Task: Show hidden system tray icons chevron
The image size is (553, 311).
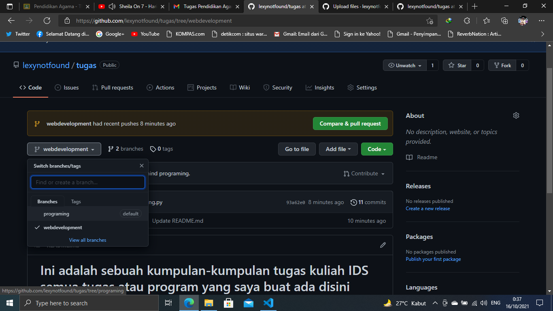Action: (435, 303)
